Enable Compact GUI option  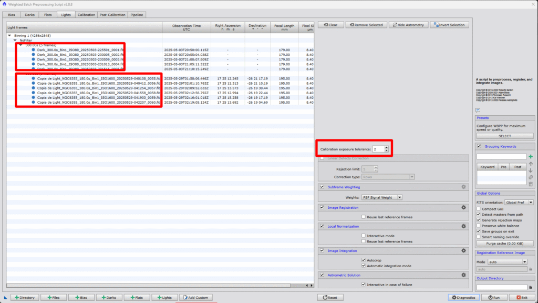(479, 209)
